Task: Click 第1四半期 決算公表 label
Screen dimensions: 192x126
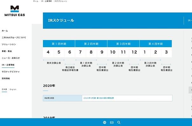Action: (86, 64)
